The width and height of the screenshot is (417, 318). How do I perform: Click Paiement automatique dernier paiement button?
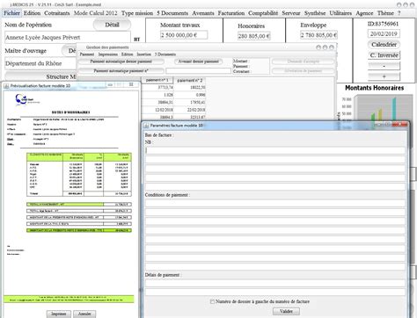pyautogui.click(x=121, y=61)
